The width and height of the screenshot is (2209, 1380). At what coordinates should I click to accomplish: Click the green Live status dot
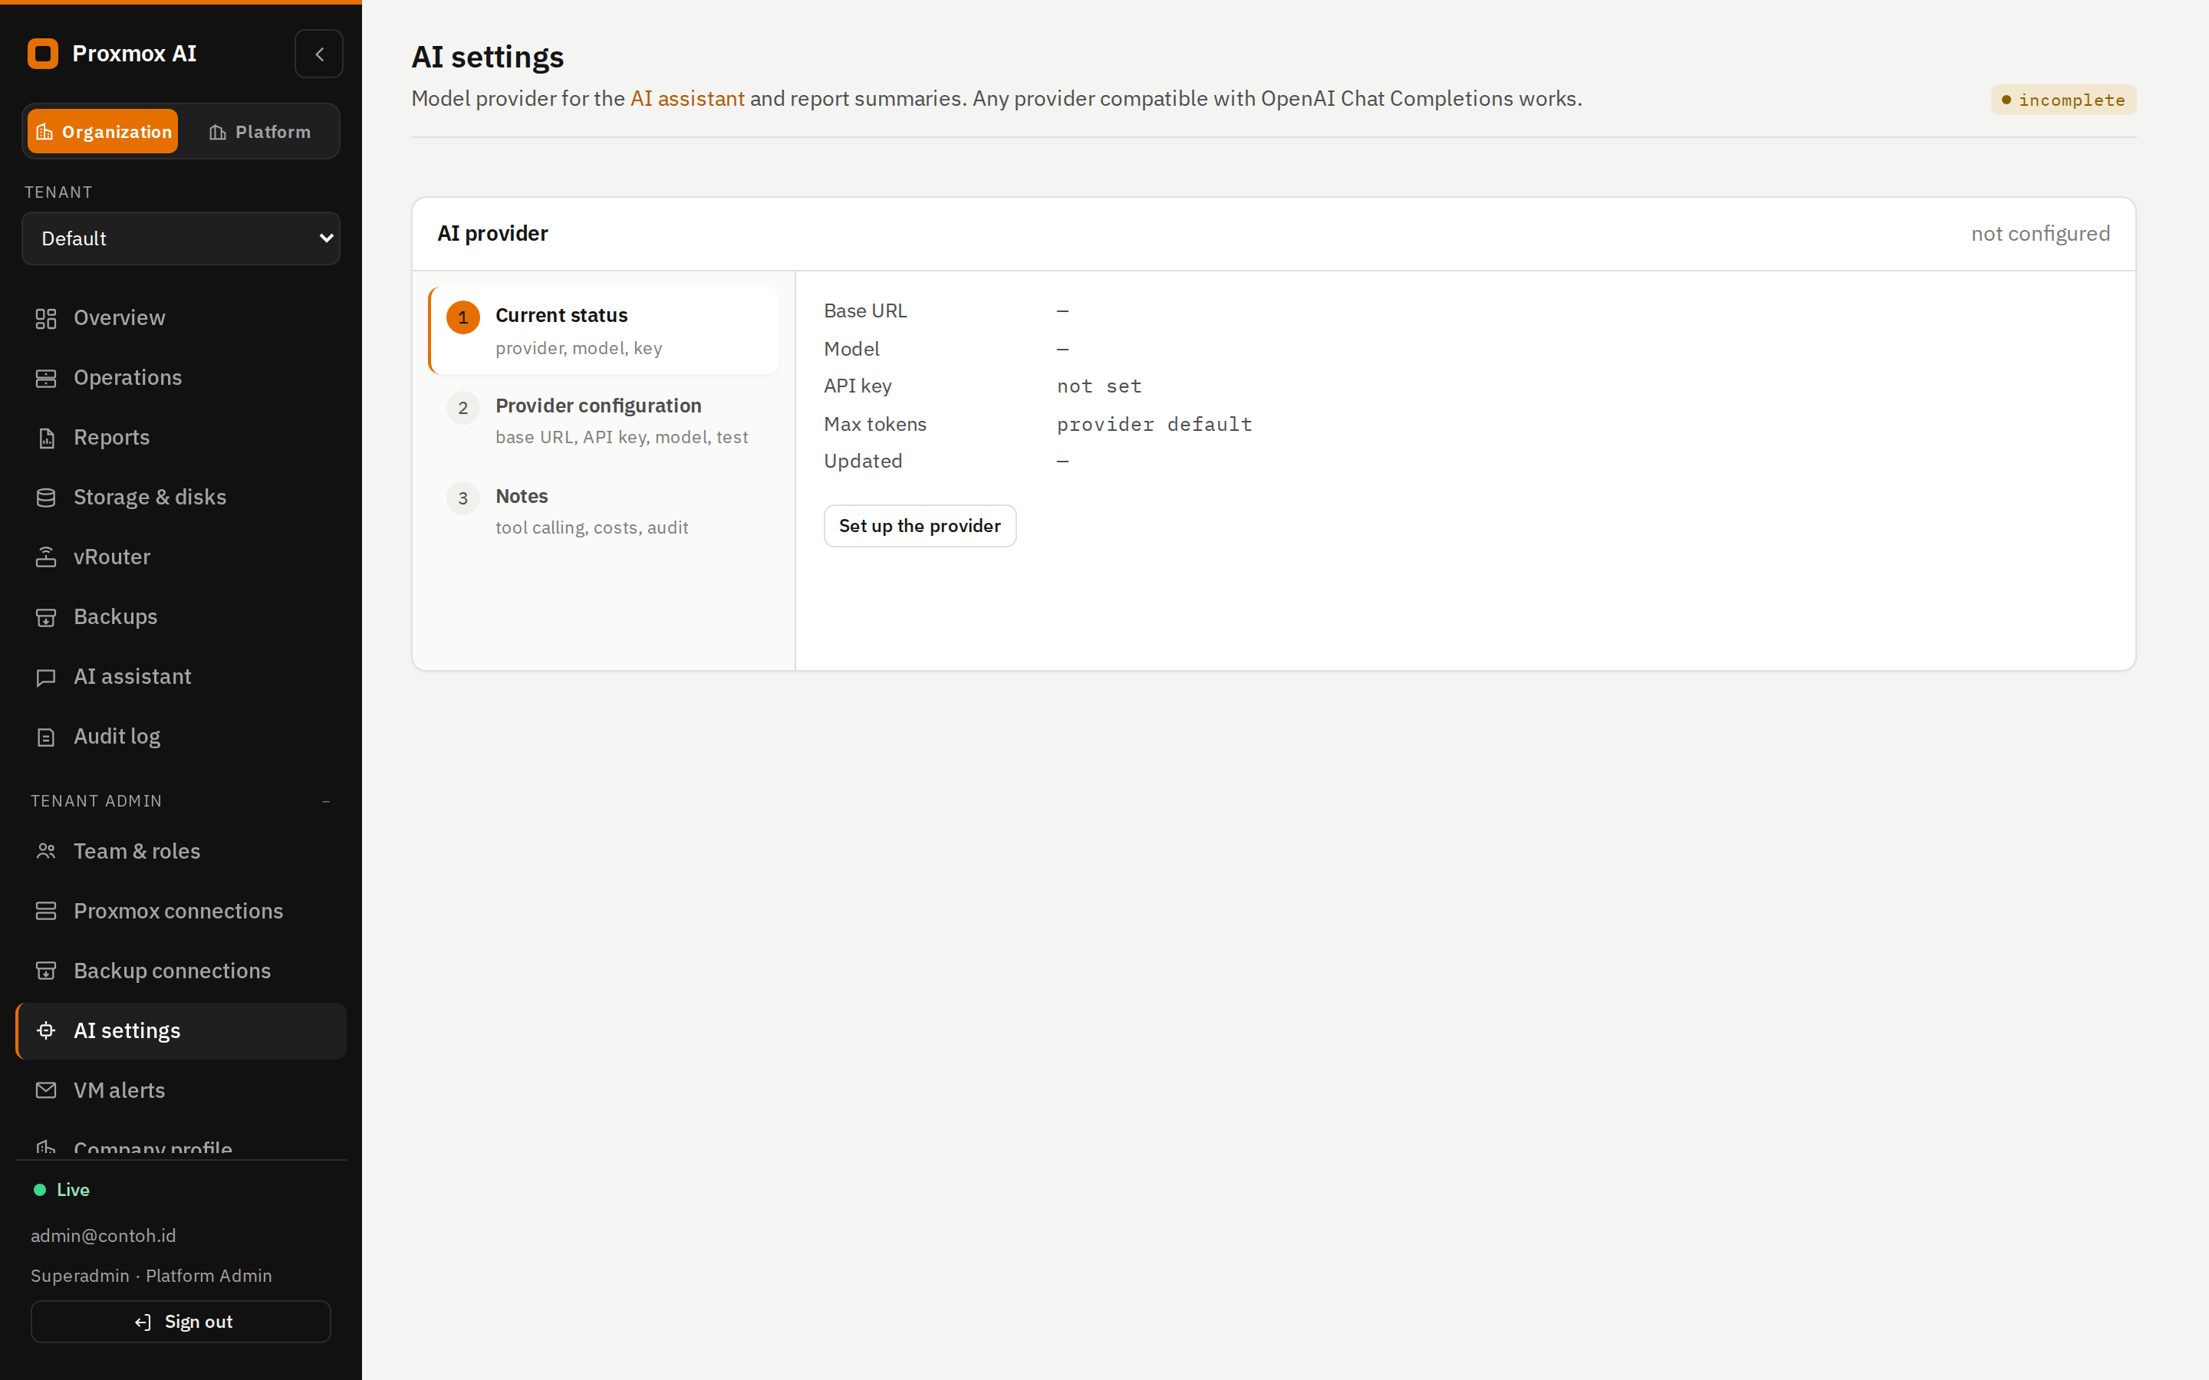point(40,1190)
